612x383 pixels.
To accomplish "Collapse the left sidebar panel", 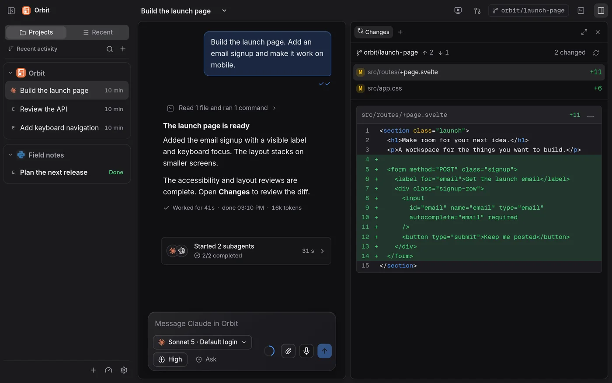I will click(11, 11).
